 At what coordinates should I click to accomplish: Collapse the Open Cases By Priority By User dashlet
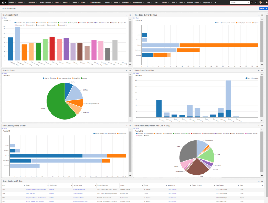point(126,126)
